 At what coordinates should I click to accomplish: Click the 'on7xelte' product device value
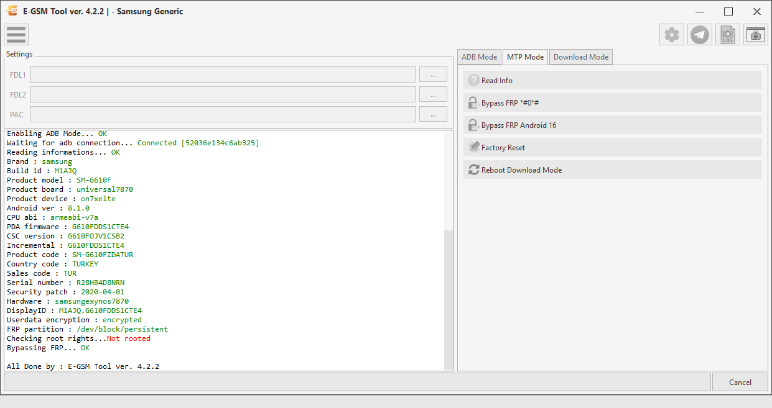tap(98, 199)
